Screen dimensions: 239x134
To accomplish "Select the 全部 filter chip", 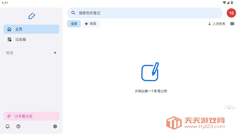I will click(74, 24).
